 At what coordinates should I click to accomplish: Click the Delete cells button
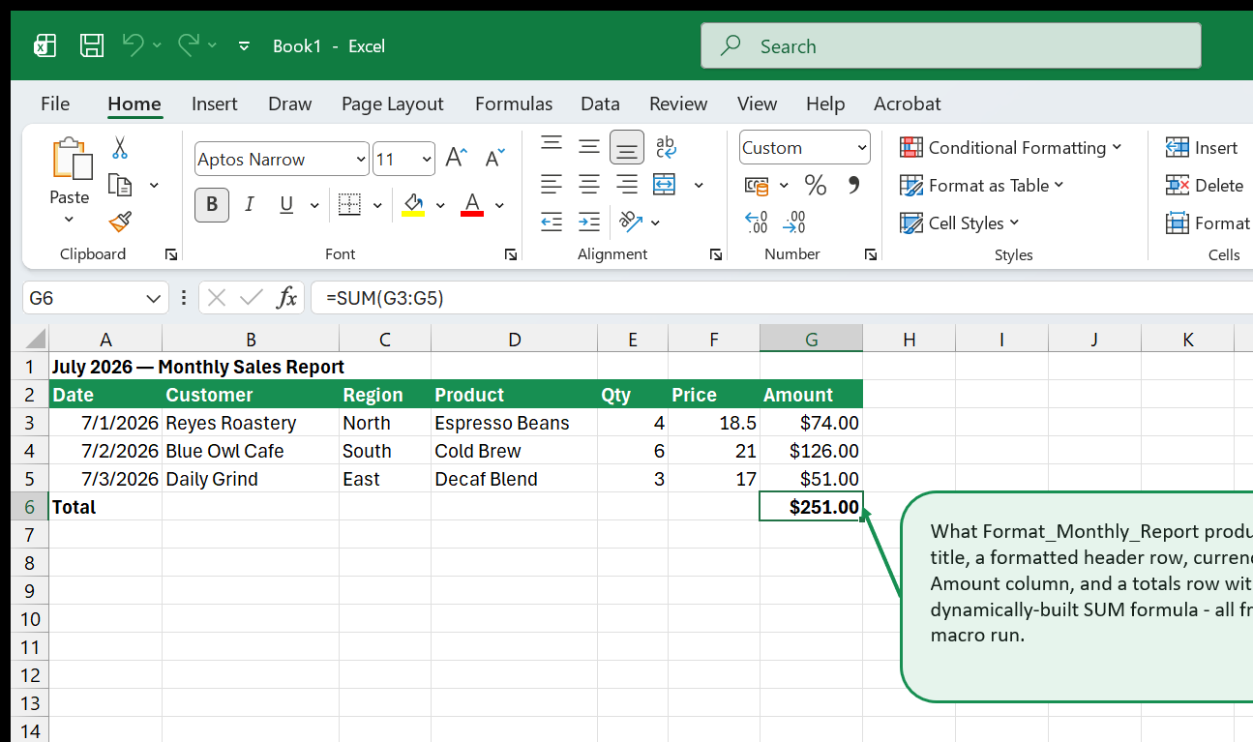tap(1205, 185)
